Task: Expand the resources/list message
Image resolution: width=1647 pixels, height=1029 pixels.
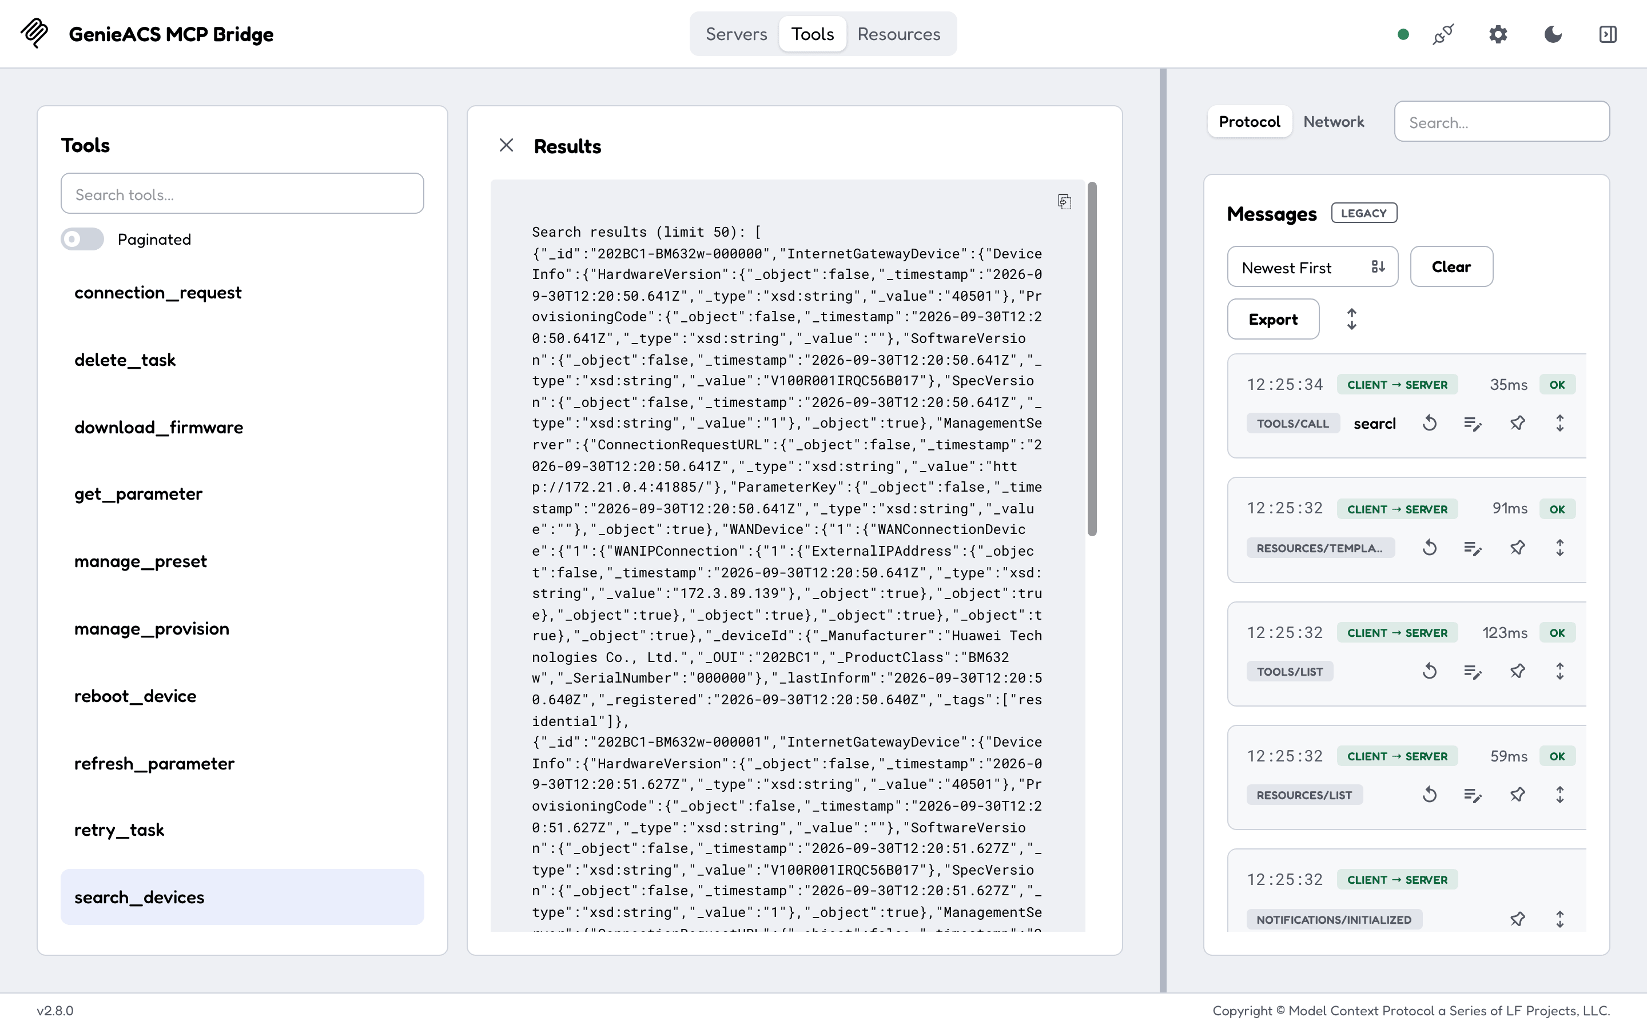Action: 1560,795
